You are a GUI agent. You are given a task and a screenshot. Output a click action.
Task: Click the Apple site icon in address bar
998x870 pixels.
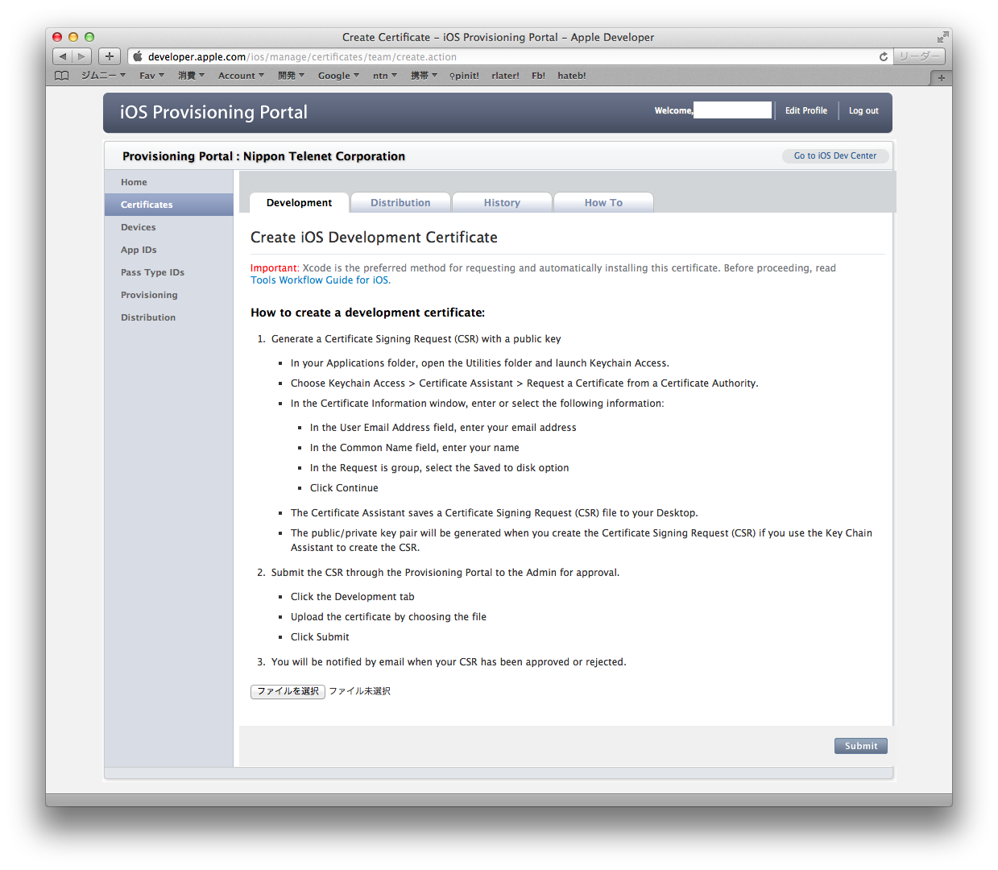click(138, 56)
